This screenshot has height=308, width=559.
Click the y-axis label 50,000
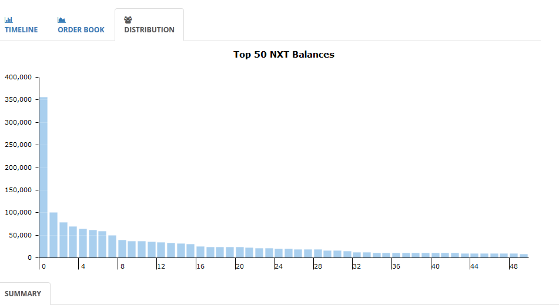tap(21, 235)
